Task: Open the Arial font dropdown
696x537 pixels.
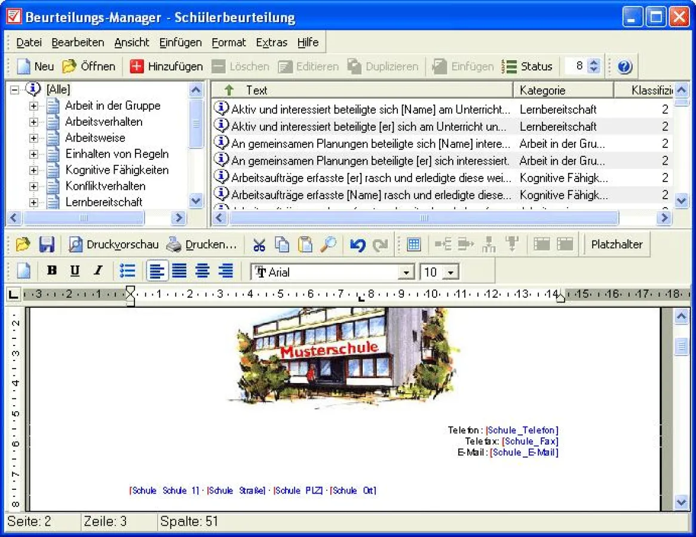Action: [x=406, y=273]
